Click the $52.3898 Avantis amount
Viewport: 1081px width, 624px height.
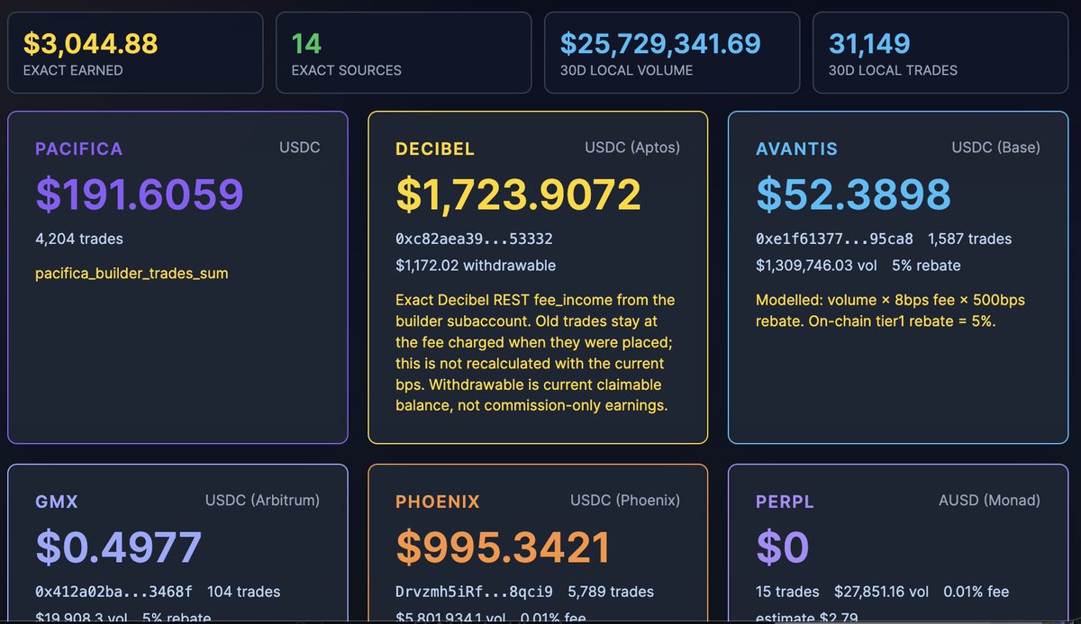click(x=853, y=194)
